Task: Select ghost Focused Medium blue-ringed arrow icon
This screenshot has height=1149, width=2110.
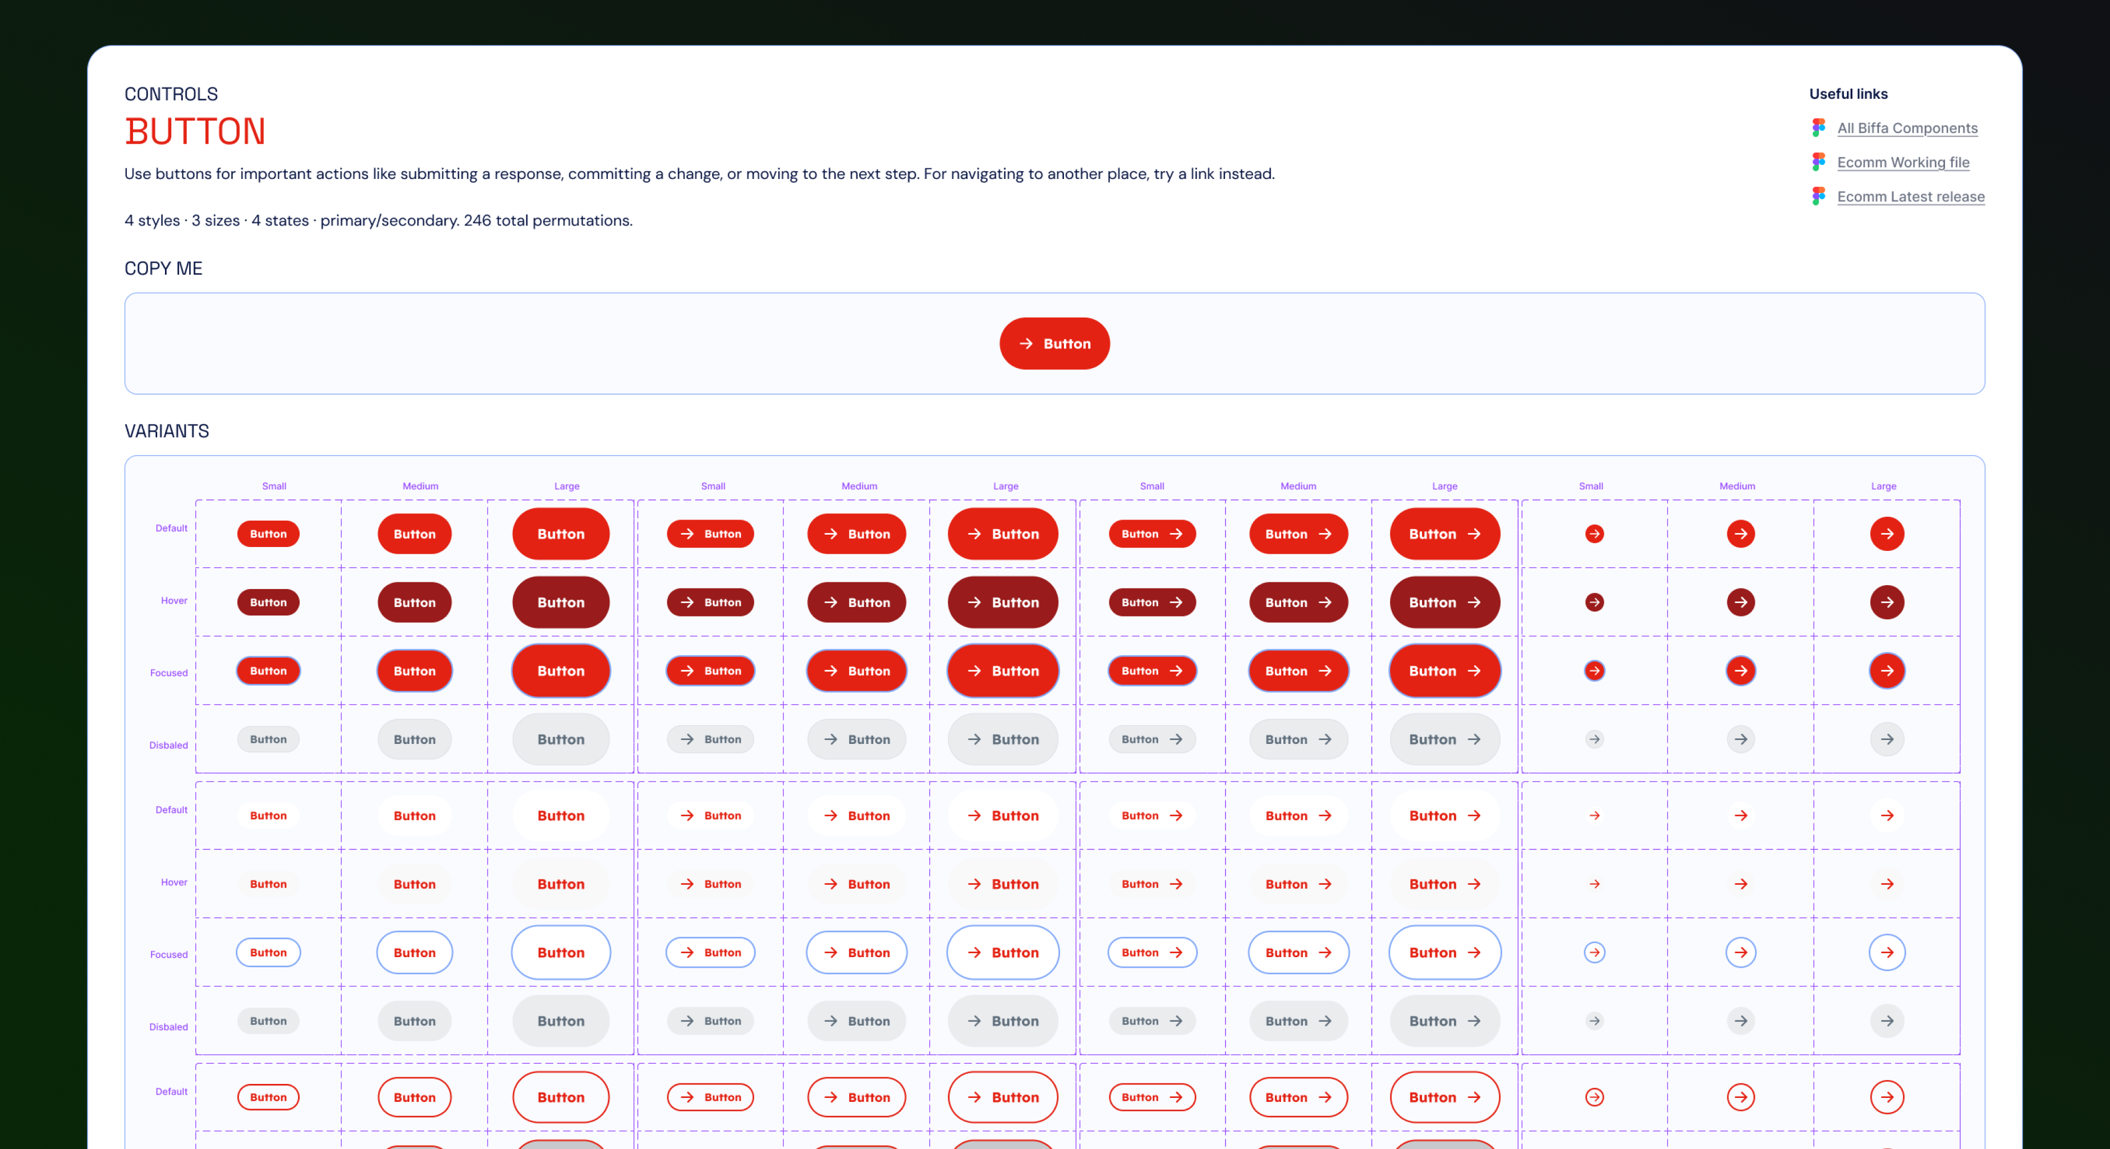Action: pos(1741,953)
